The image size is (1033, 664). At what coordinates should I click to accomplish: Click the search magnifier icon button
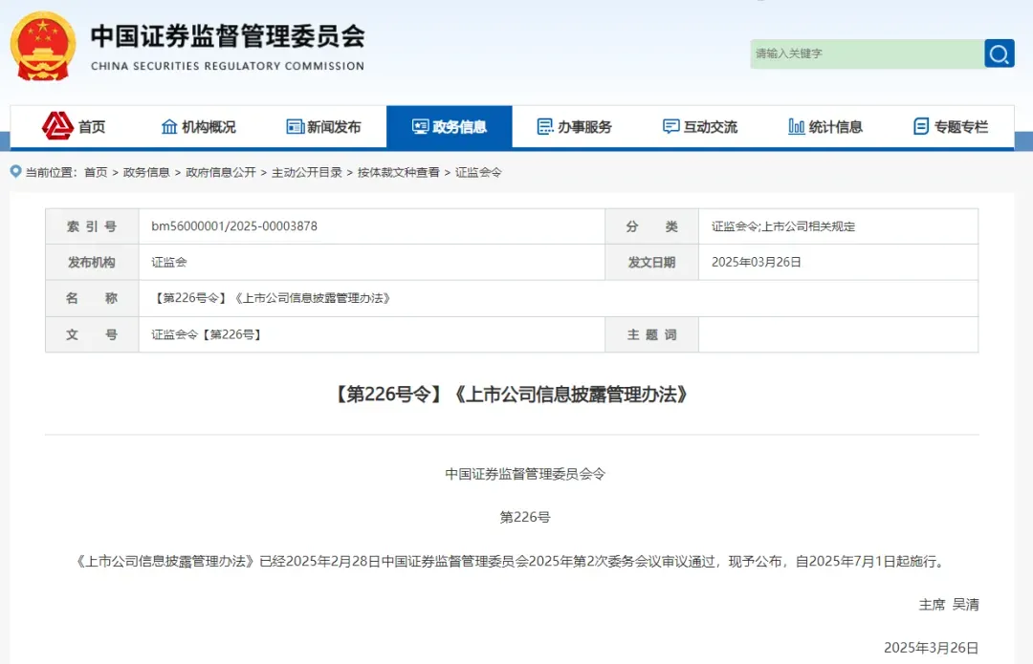point(1000,54)
